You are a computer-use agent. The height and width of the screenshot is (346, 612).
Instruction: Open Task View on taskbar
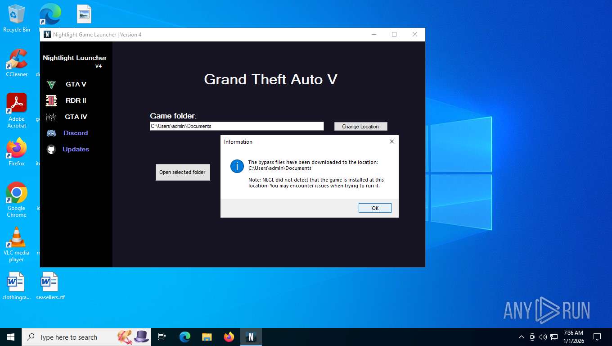(162, 337)
